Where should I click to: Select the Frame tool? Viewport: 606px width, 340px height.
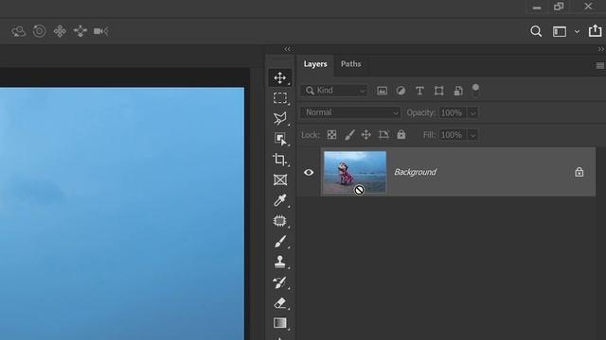point(280,179)
